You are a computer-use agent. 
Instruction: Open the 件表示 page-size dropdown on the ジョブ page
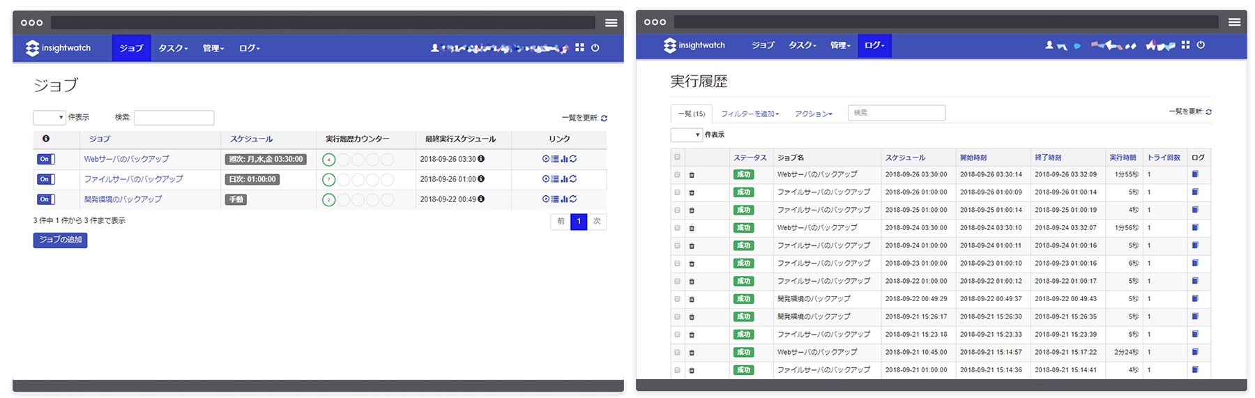(50, 118)
